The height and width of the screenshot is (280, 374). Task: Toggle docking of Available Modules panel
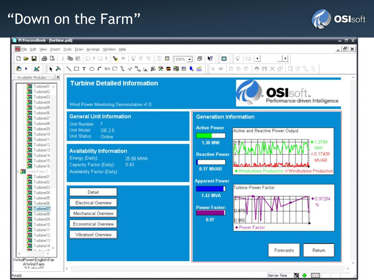(x=54, y=77)
